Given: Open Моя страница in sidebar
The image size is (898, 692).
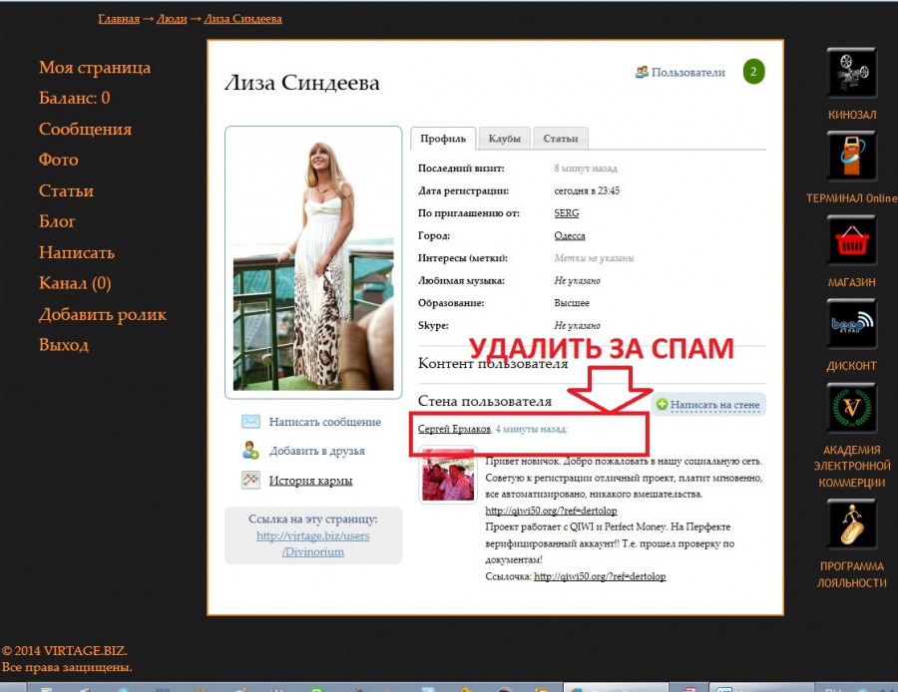Looking at the screenshot, I should [x=95, y=67].
